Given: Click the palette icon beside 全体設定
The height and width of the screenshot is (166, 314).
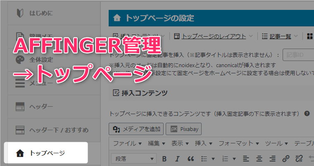Looking at the screenshot, I should coord(20,60).
